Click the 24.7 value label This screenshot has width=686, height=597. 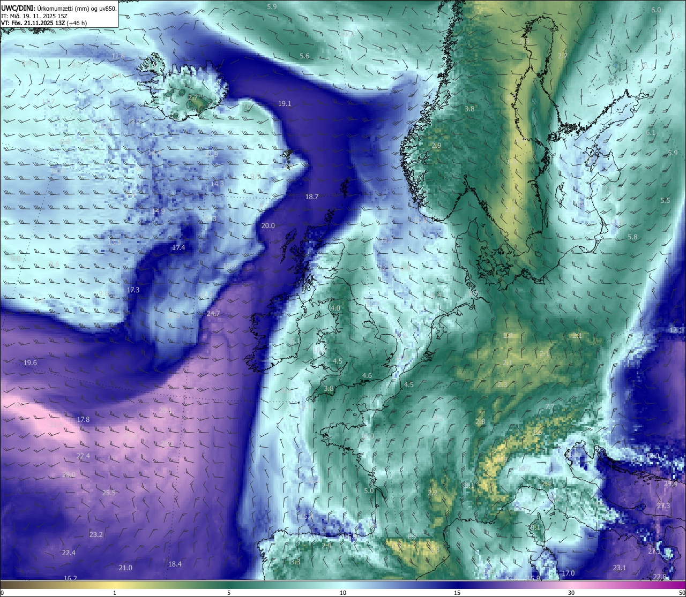point(213,314)
